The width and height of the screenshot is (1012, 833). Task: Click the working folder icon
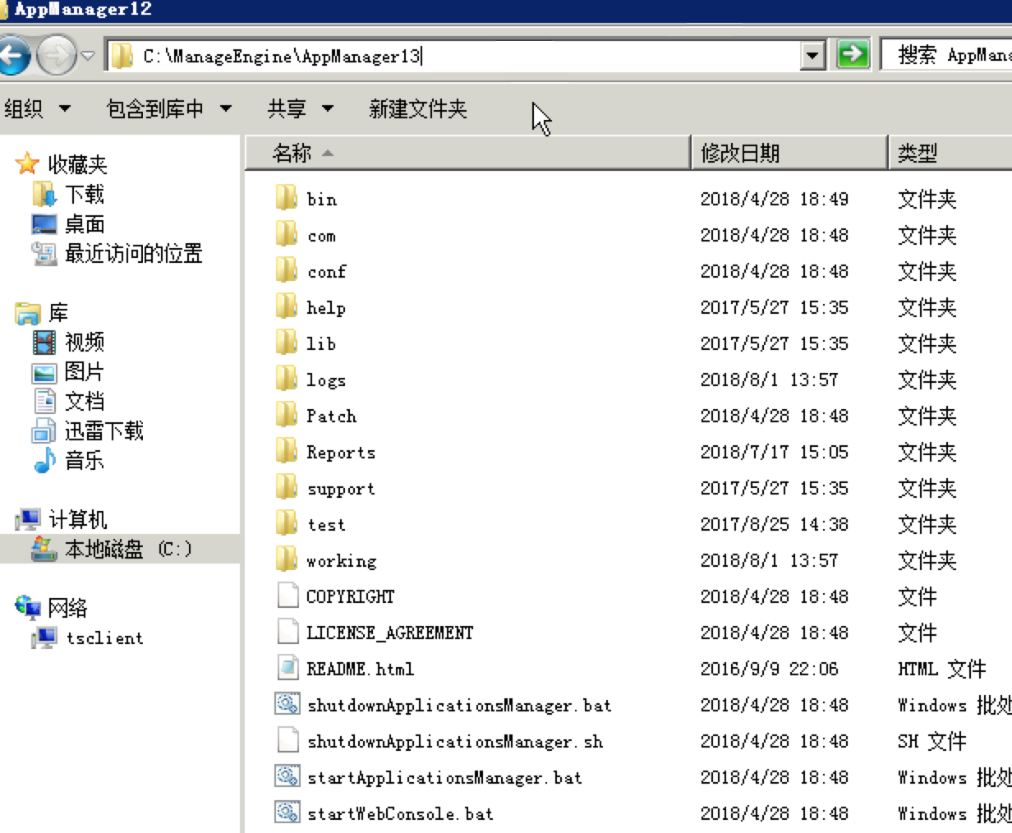pos(287,559)
